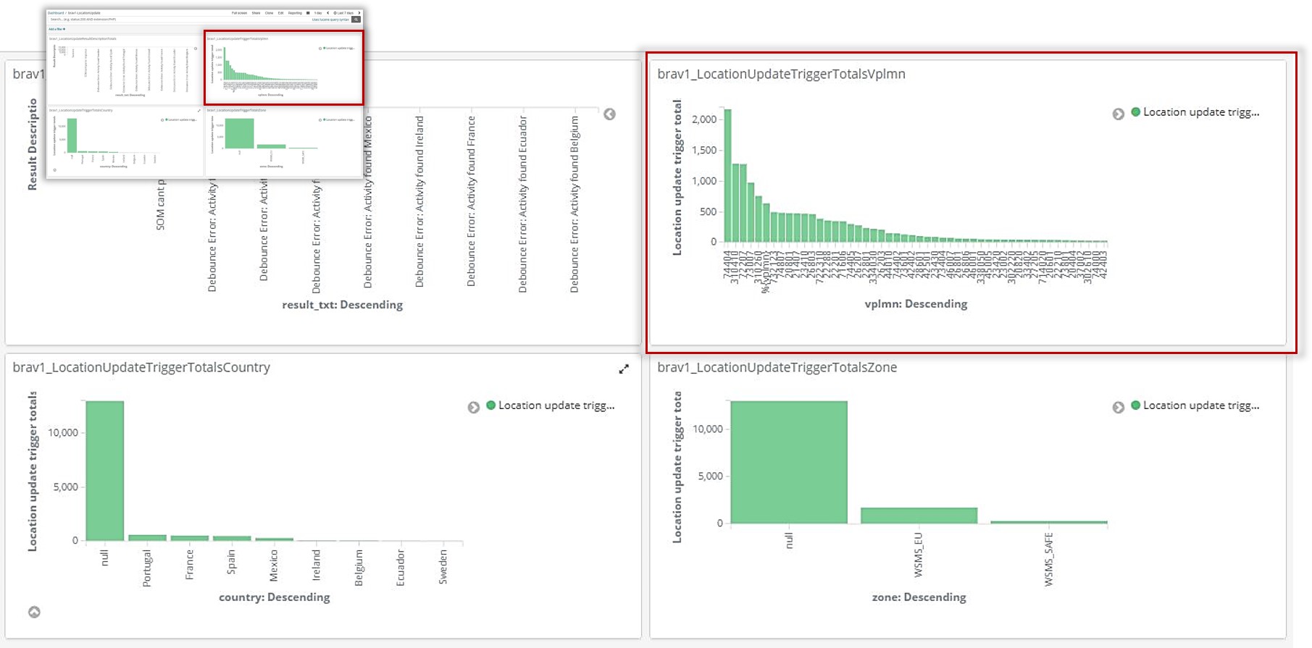This screenshot has width=1312, height=648.
Task: Click the '10,000' y-axis value in Country chart
Action: tap(63, 433)
